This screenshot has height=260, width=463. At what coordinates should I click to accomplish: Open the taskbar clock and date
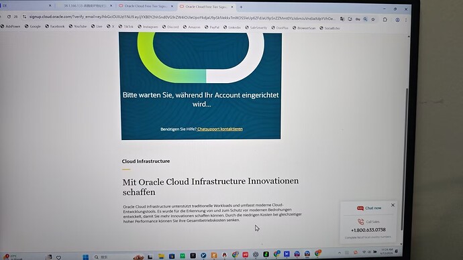[x=387, y=251]
